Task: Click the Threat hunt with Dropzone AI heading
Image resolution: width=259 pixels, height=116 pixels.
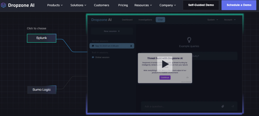Action: coord(165,58)
